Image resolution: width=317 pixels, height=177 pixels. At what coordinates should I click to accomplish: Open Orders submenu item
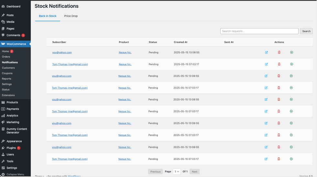coord(6,57)
